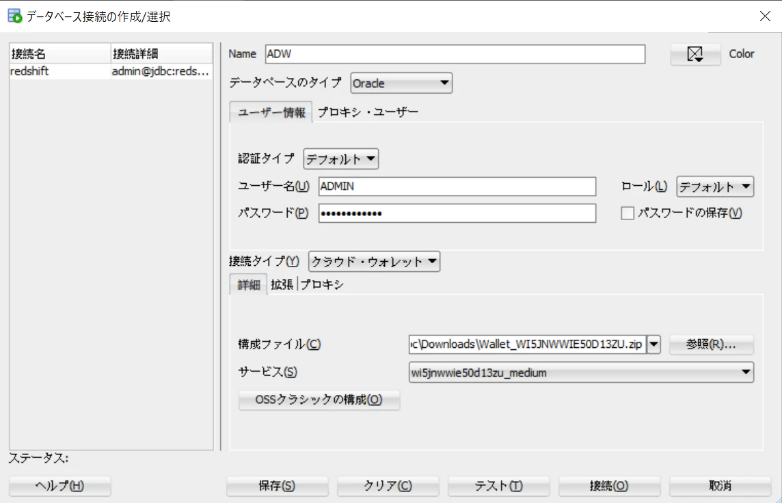Image resolution: width=782 pixels, height=503 pixels.
Task: Switch to the ユーザー情報 tab
Action: click(x=271, y=112)
